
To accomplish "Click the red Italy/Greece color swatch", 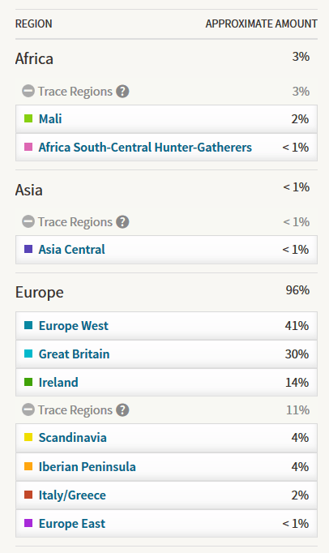I will (28, 495).
